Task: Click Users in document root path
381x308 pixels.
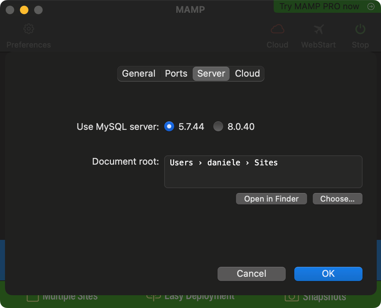Action: 181,163
